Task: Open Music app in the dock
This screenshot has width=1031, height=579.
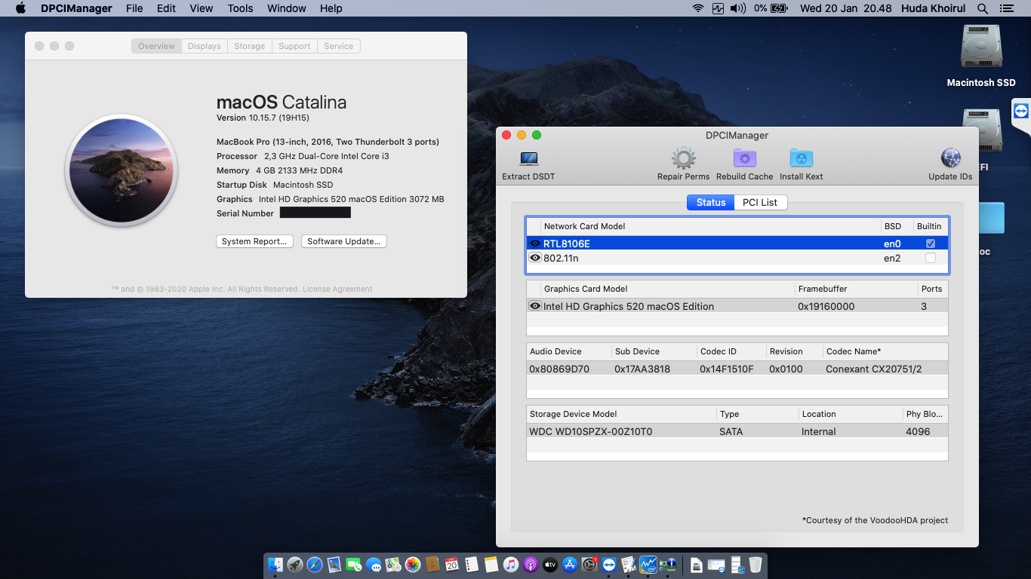Action: click(x=511, y=565)
